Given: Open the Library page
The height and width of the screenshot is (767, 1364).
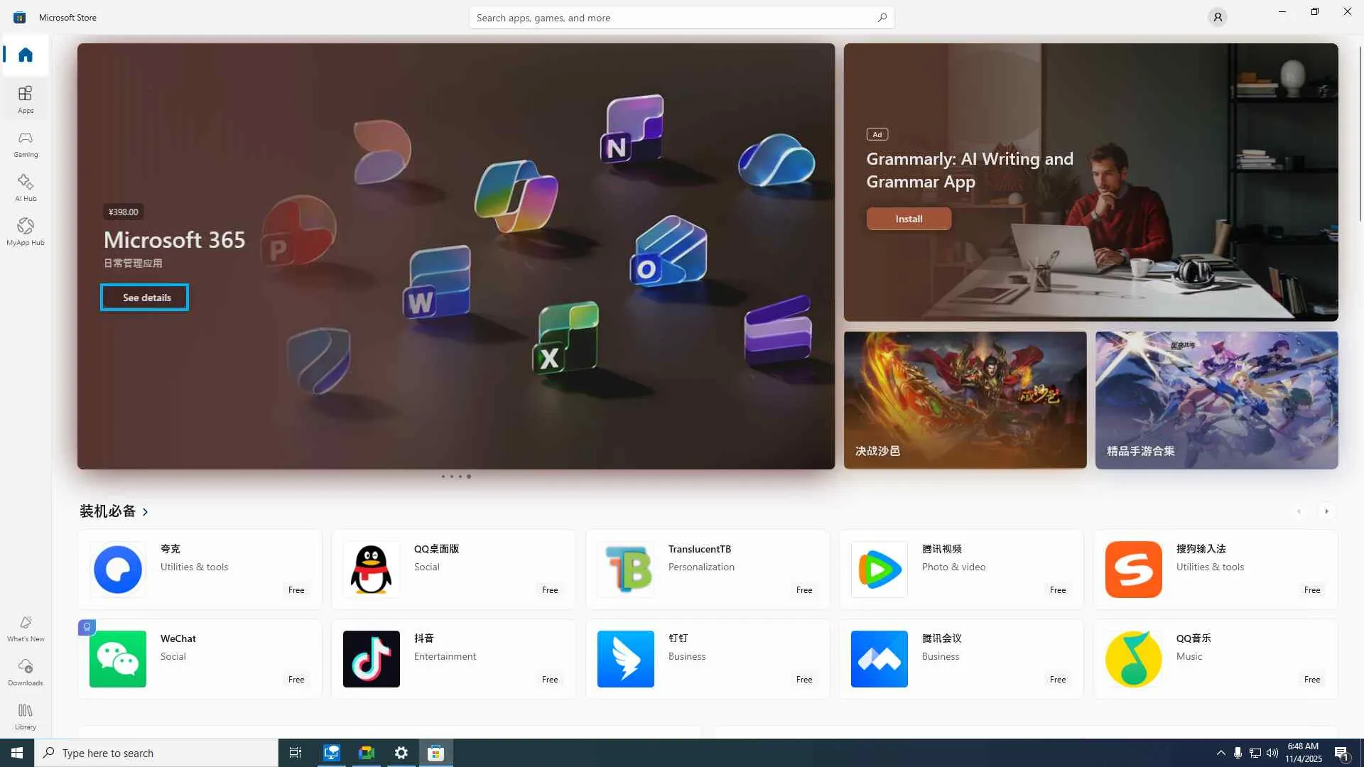Looking at the screenshot, I should pyautogui.click(x=26, y=716).
